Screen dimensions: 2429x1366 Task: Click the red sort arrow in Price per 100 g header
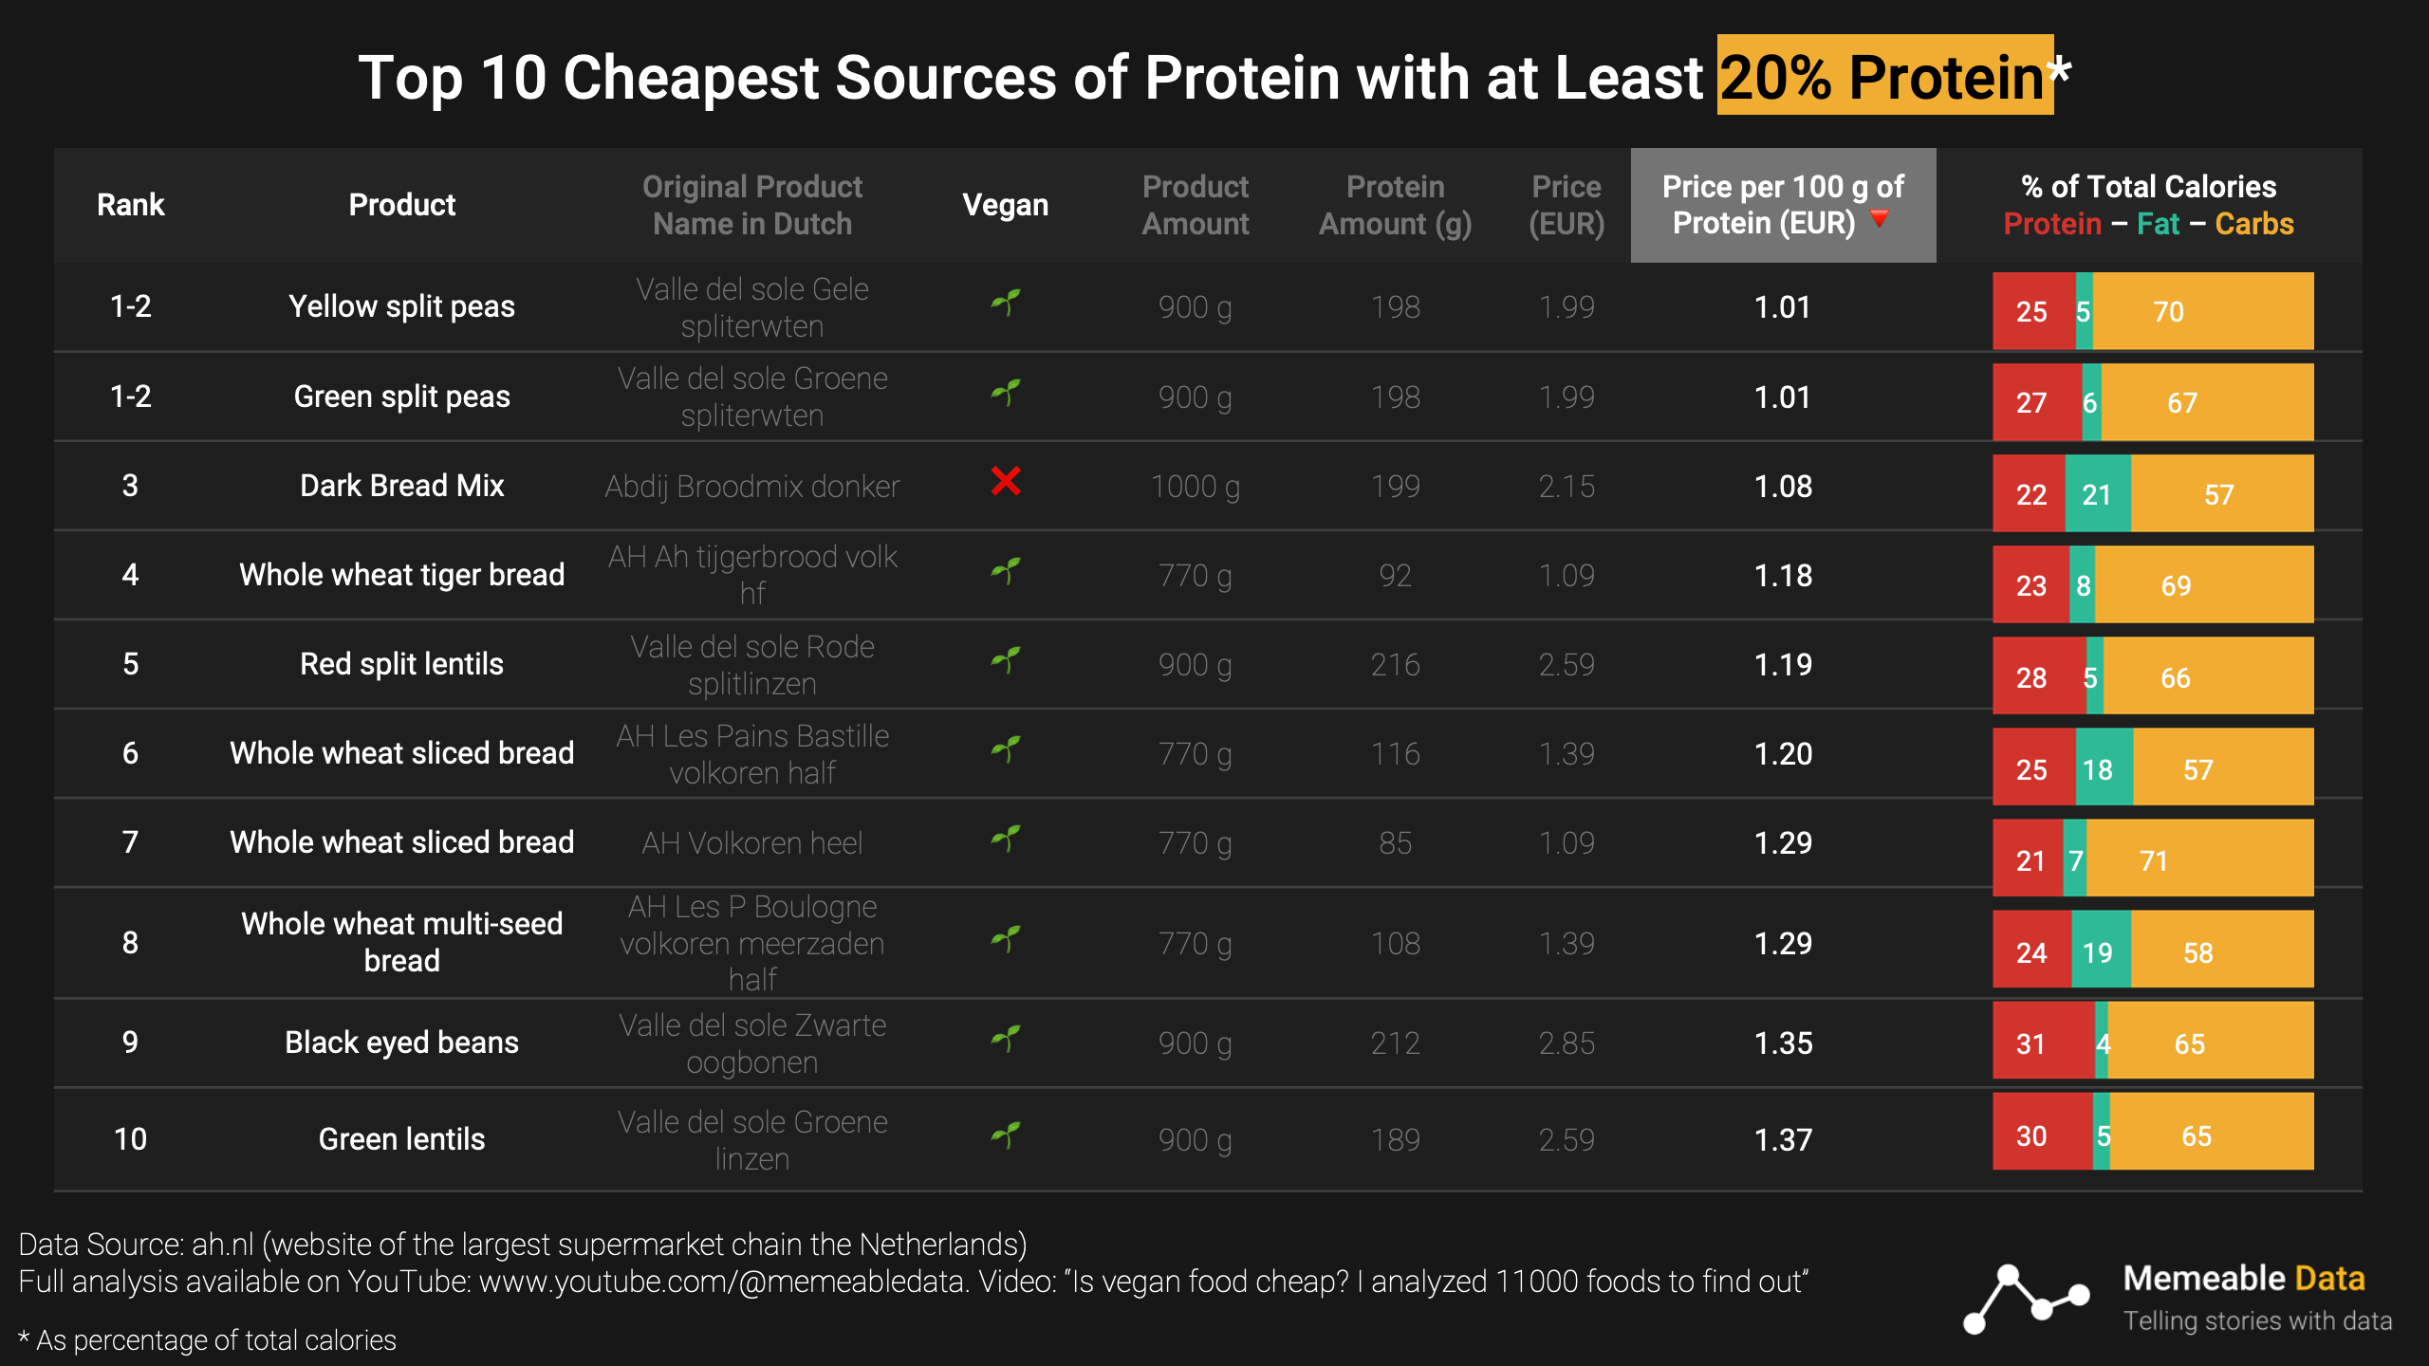pyautogui.click(x=1879, y=220)
